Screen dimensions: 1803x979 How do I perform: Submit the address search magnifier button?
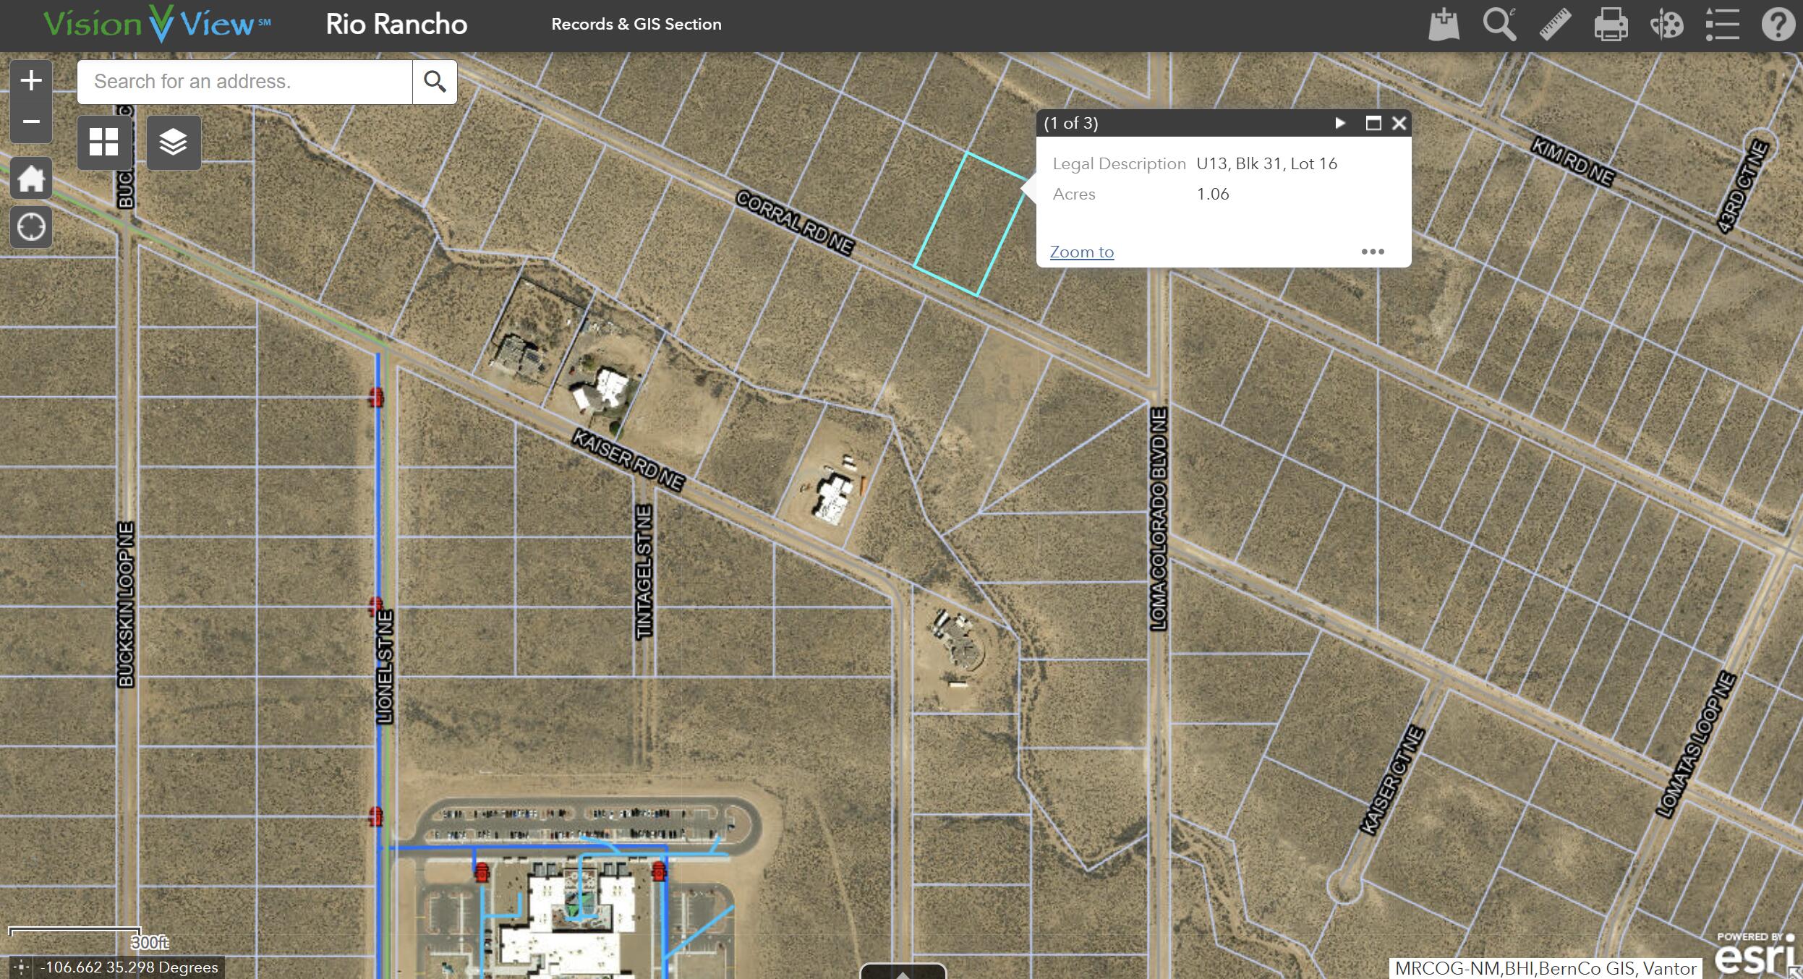coord(435,82)
